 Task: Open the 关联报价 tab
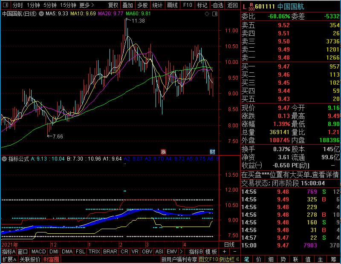(x=30, y=259)
